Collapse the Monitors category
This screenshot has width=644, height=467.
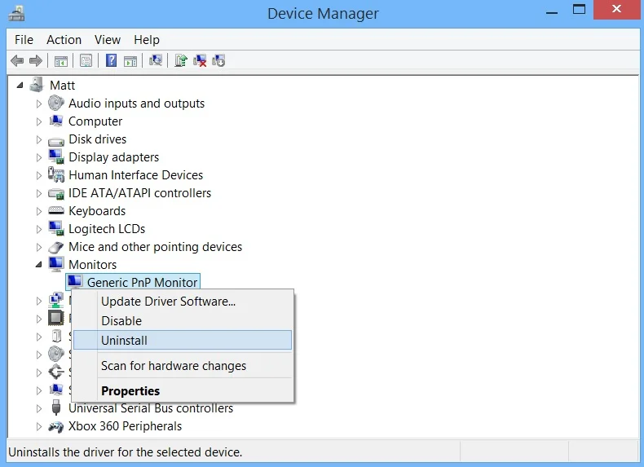pos(38,265)
